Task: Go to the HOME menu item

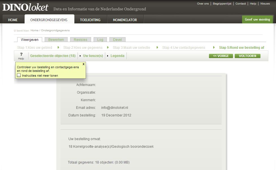Action: pyautogui.click(x=13, y=20)
